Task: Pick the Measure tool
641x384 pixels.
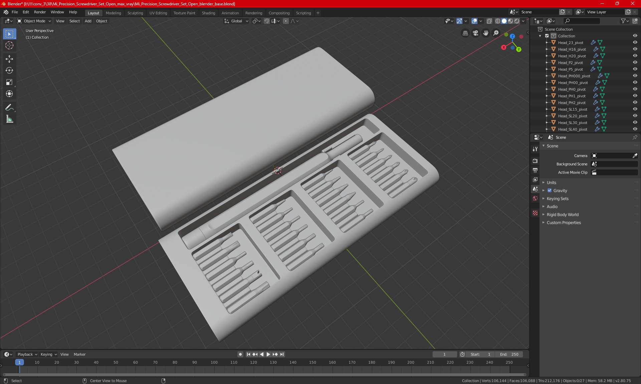Action: 9,119
